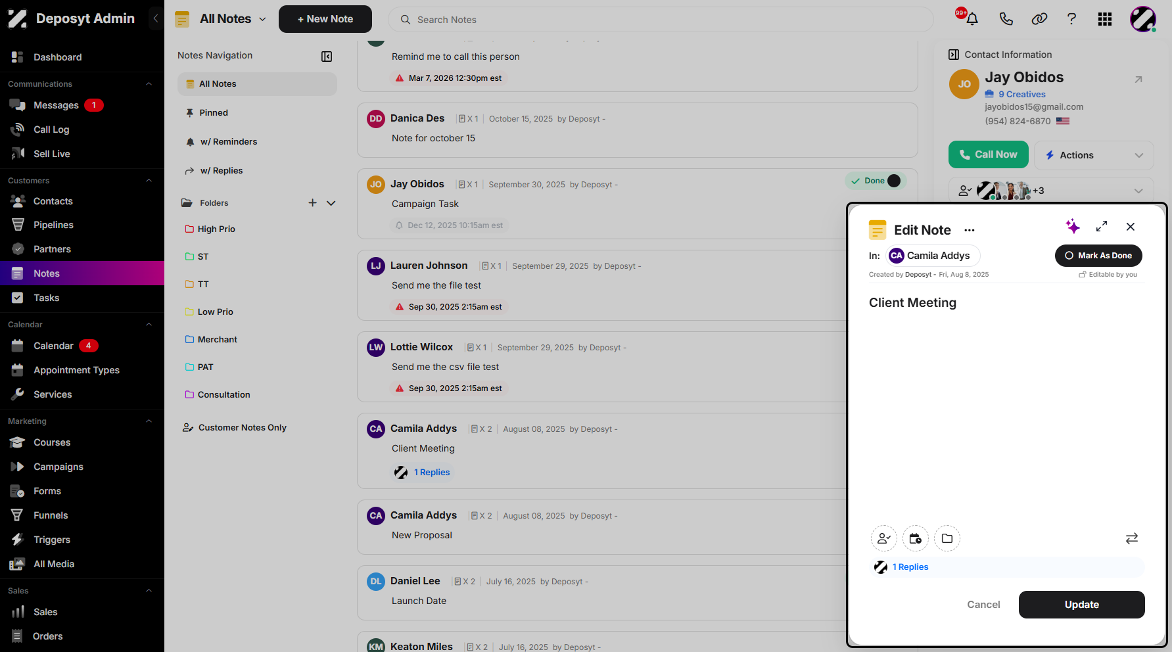The width and height of the screenshot is (1172, 652).
Task: Add a new folder with plus icon
Action: (x=313, y=203)
